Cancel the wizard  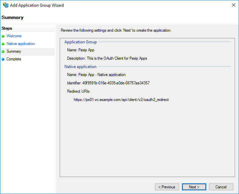tap(221, 187)
